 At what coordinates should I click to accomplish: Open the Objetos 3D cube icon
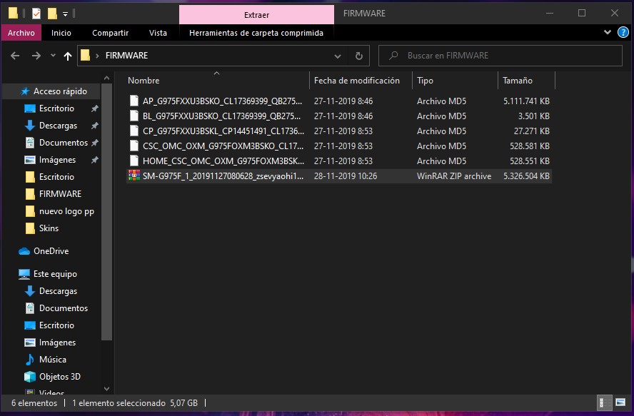30,376
